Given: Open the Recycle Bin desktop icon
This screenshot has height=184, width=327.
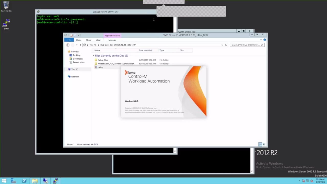Looking at the screenshot, I should (x=6, y=6).
